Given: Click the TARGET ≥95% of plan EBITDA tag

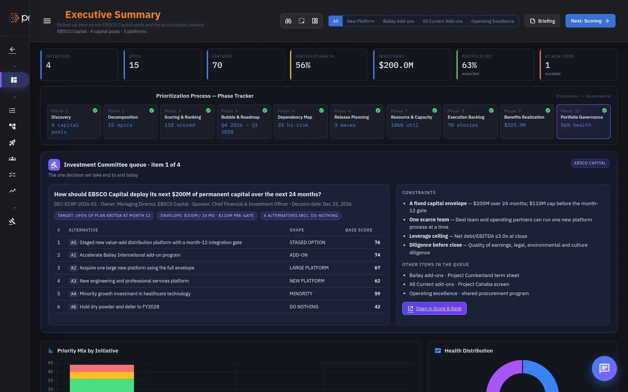Looking at the screenshot, I should 104,215.
